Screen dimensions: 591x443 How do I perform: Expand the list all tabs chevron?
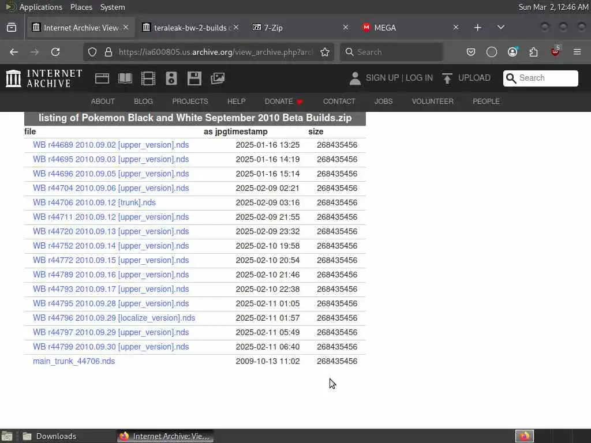click(501, 27)
